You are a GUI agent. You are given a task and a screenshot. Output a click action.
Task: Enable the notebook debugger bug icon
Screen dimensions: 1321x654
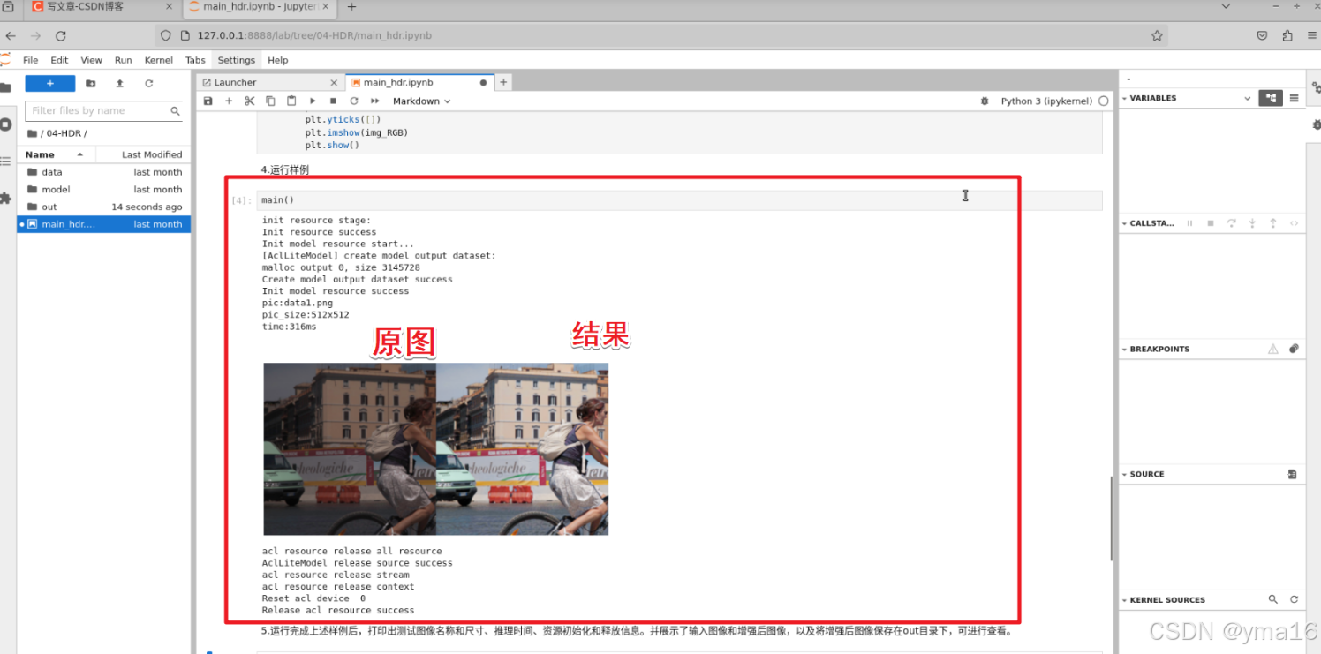click(985, 101)
